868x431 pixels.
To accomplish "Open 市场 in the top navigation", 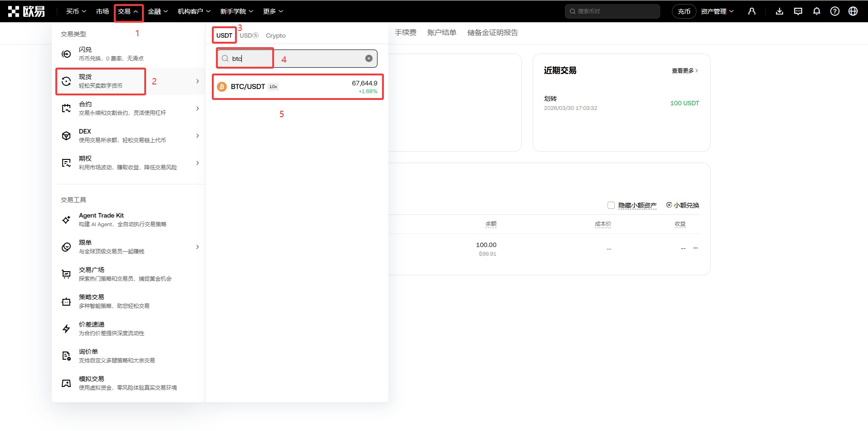I will click(103, 11).
